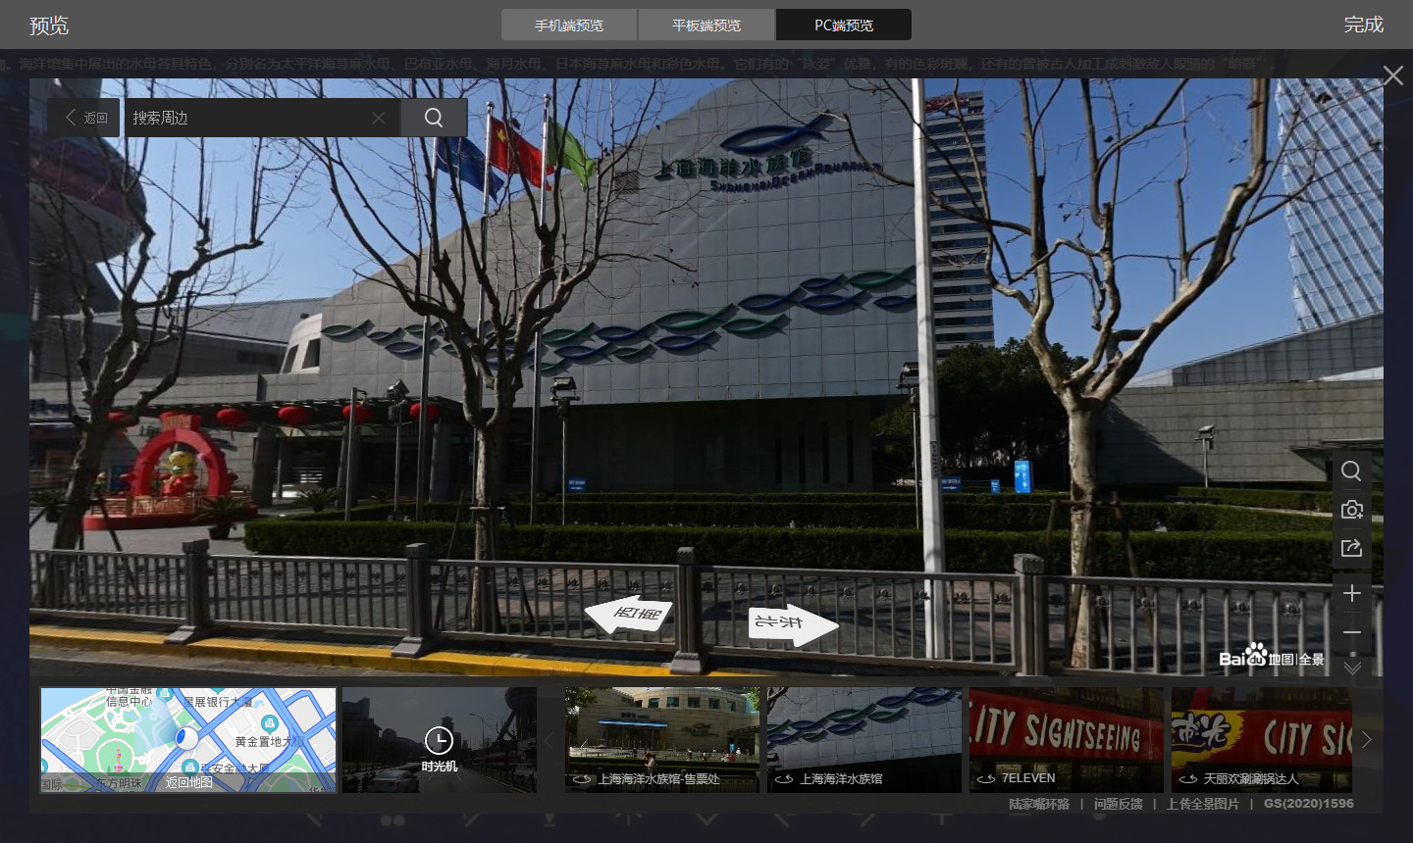Click the 返回地图 mini map
Screen dimensions: 1413x843
187,740
